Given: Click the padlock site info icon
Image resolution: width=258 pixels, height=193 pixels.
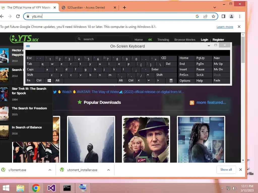Looking at the screenshot, I should (28, 16).
